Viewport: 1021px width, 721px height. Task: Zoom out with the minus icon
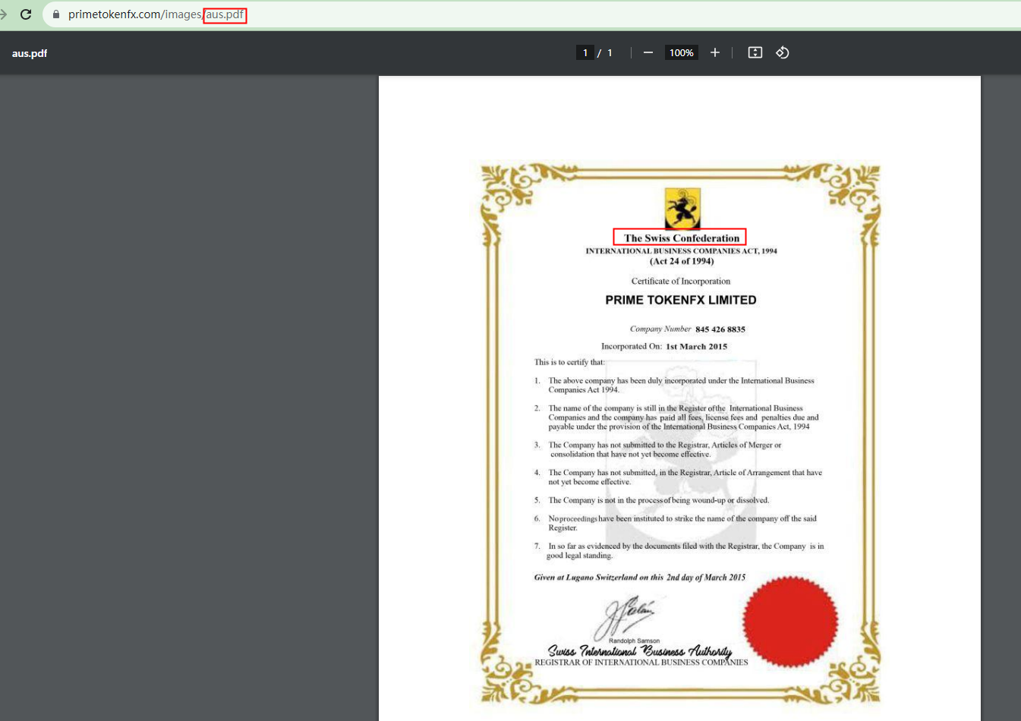(648, 52)
